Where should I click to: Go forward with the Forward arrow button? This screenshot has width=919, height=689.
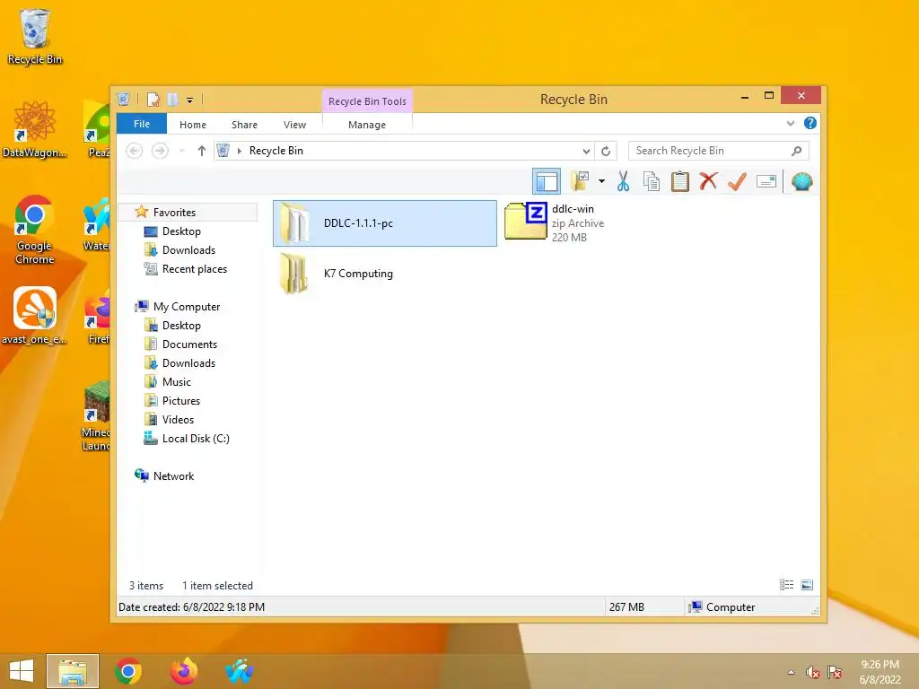[x=160, y=151]
